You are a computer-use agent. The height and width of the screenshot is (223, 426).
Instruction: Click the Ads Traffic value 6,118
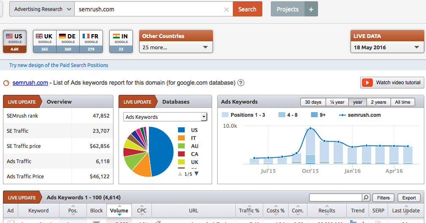102,161
